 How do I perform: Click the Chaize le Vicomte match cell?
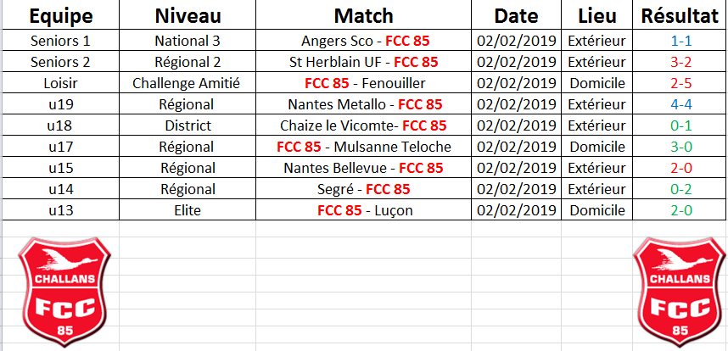tap(363, 125)
